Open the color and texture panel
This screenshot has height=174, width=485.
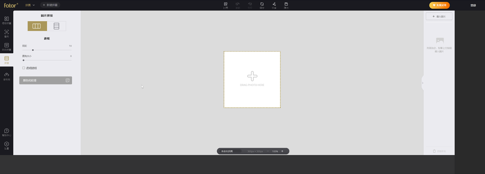coord(45,80)
